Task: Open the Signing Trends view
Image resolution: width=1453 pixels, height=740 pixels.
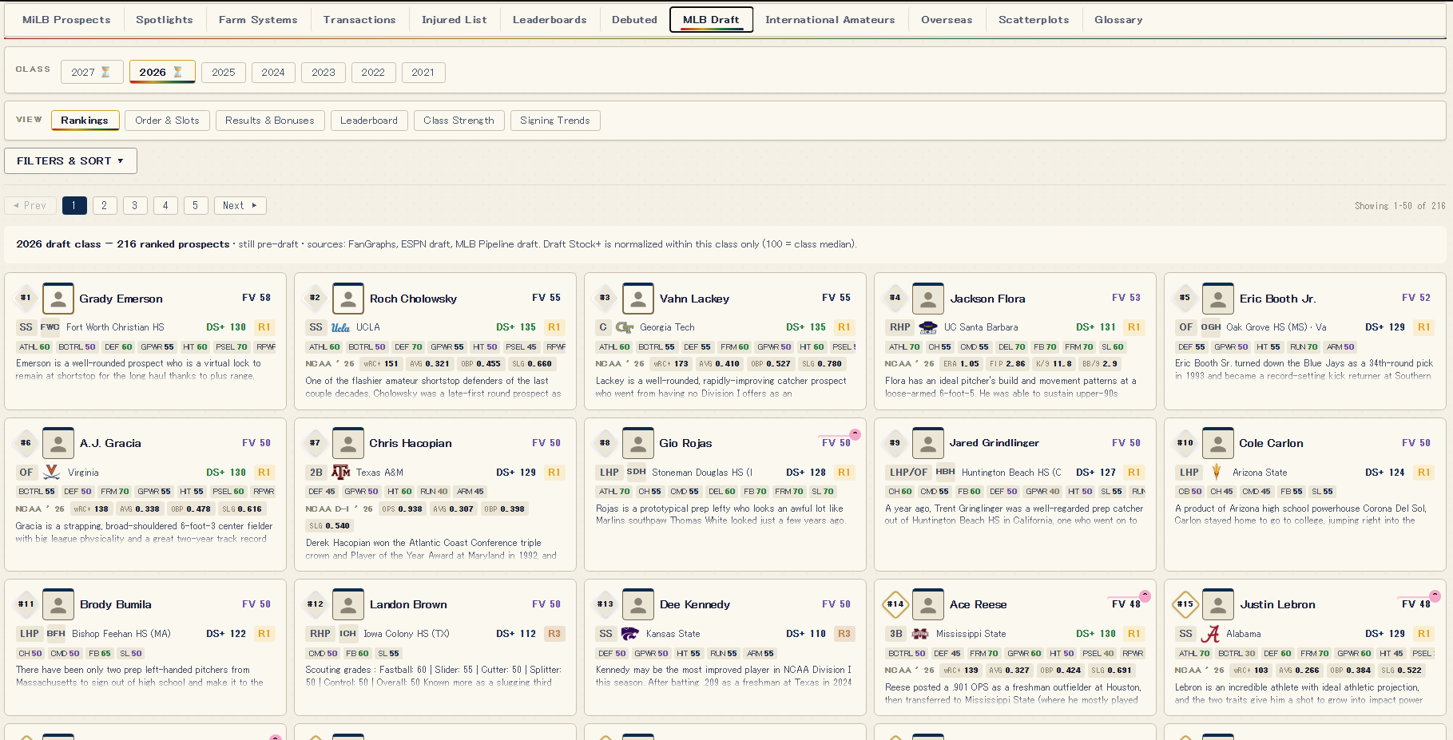Action: tap(554, 121)
